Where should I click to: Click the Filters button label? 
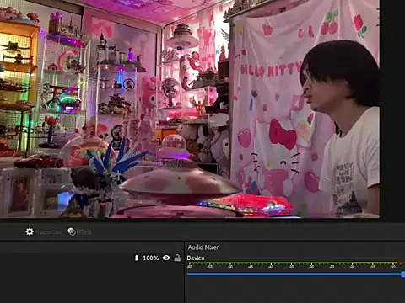click(x=84, y=232)
